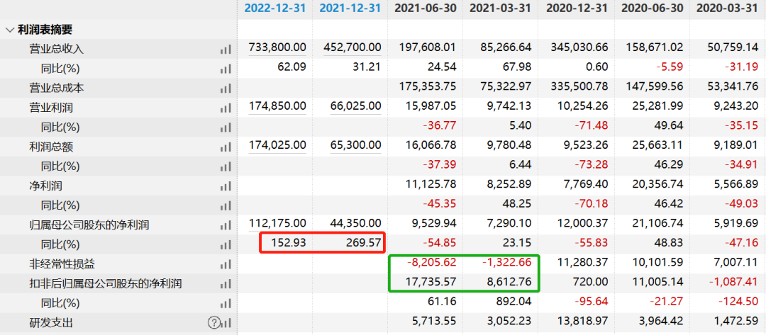Click the bar chart icon for 营业利润
The width and height of the screenshot is (766, 335).
pyautogui.click(x=226, y=108)
